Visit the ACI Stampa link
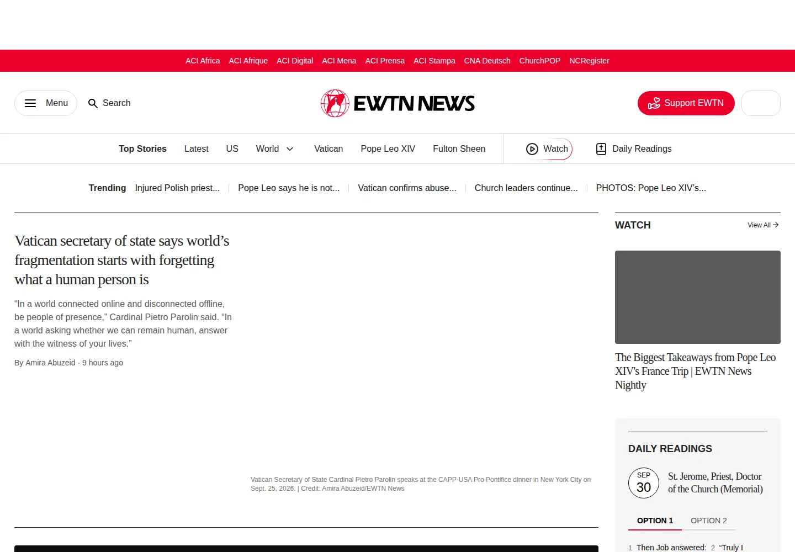 (x=434, y=61)
